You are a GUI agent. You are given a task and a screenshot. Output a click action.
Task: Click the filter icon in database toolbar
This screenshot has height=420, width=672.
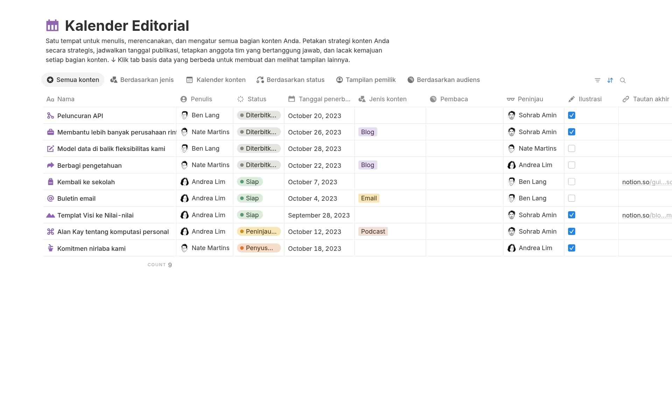597,80
